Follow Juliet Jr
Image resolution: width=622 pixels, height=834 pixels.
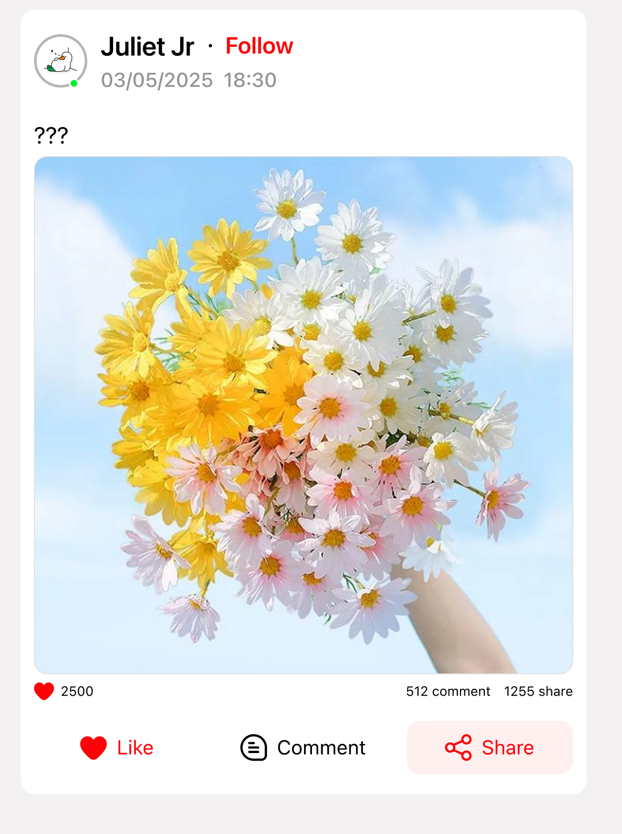click(x=259, y=46)
